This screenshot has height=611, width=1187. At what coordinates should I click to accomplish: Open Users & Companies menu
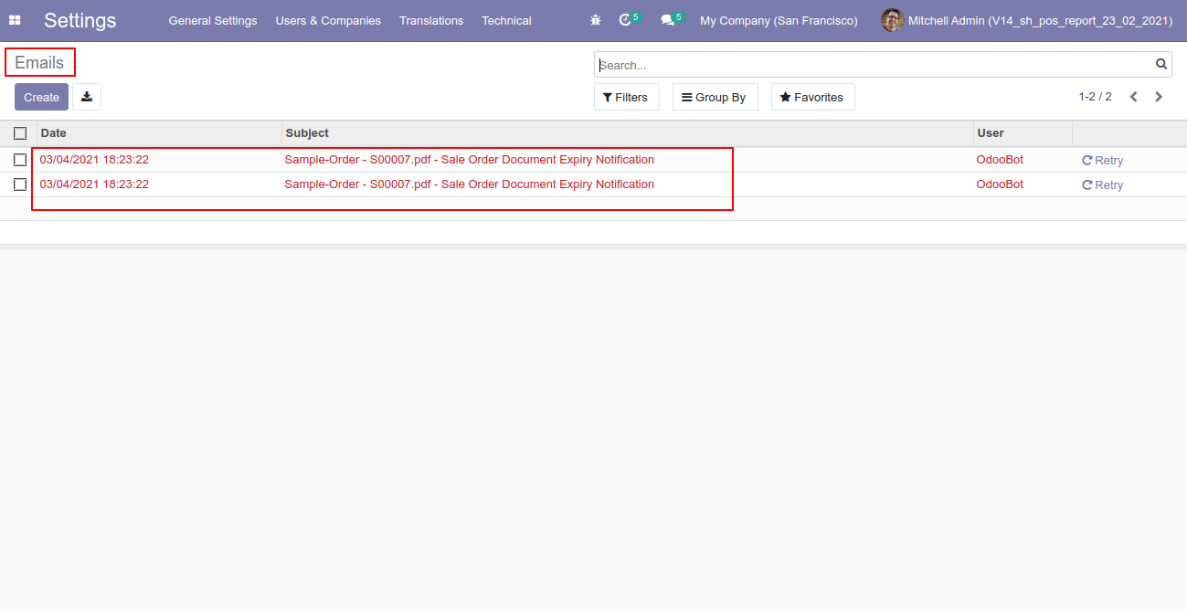point(328,20)
